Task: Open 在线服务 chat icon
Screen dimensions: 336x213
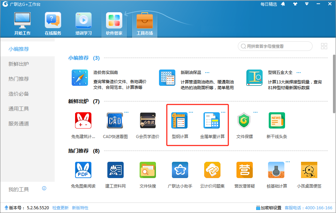Action: 53,20
